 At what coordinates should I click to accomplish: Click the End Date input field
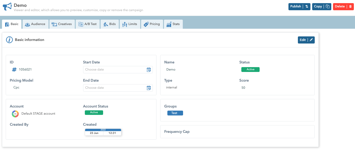[x=114, y=88]
